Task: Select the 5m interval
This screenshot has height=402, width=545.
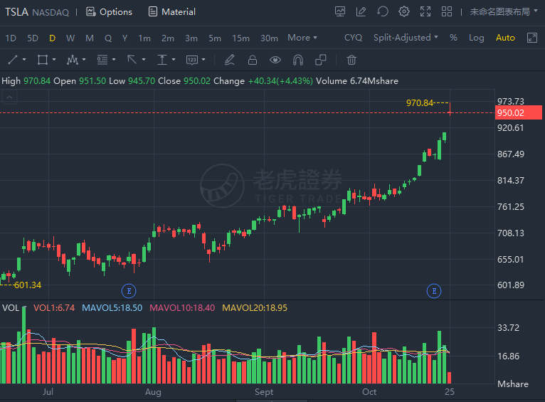Action: [214, 38]
